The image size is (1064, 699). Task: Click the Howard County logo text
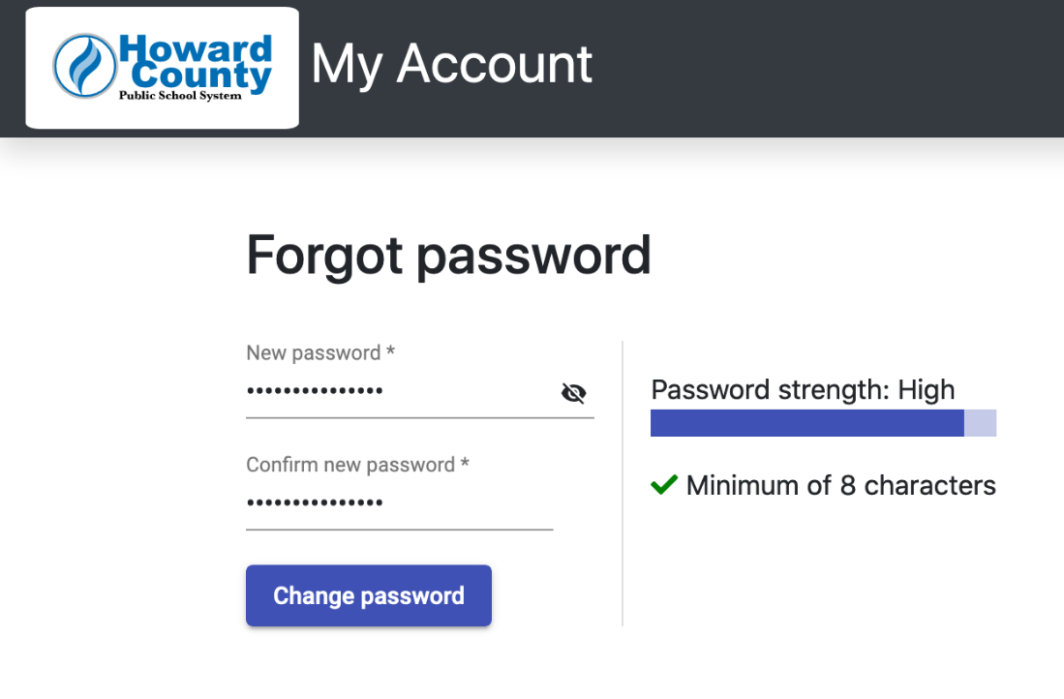click(x=196, y=63)
